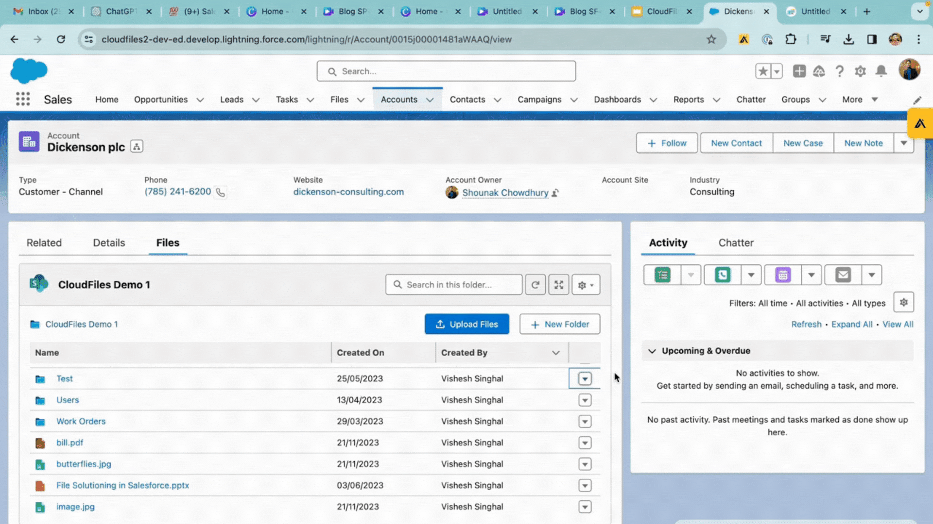Open the Setup gear icon in header

click(x=861, y=71)
